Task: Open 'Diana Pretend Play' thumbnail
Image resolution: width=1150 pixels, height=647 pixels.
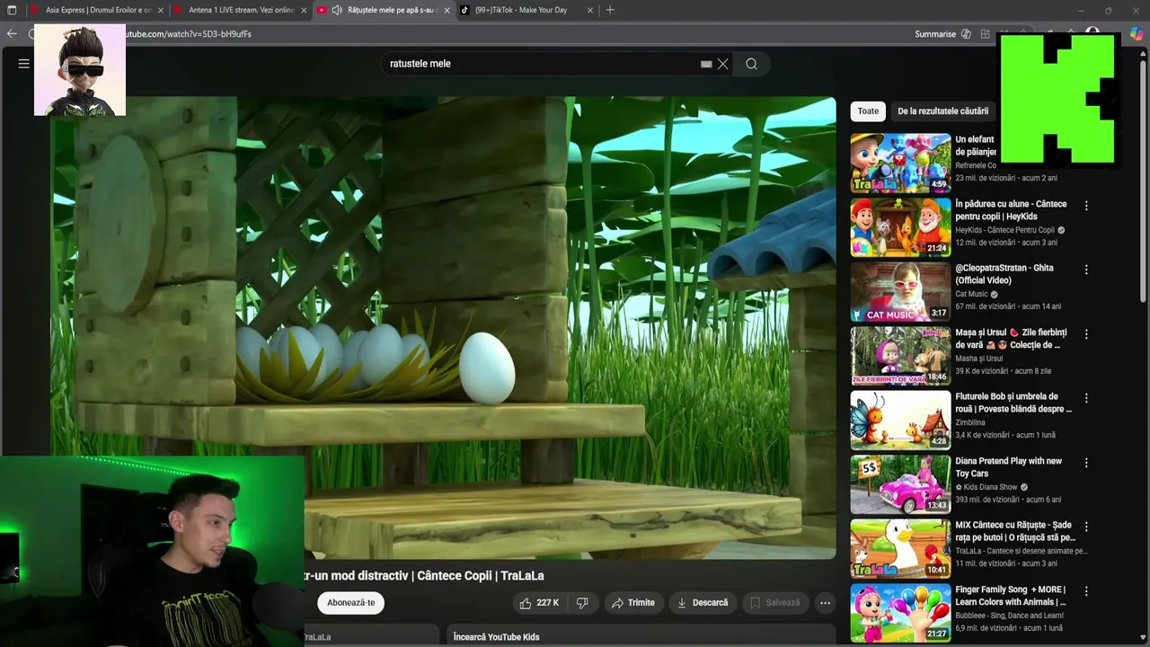Action: click(x=900, y=484)
